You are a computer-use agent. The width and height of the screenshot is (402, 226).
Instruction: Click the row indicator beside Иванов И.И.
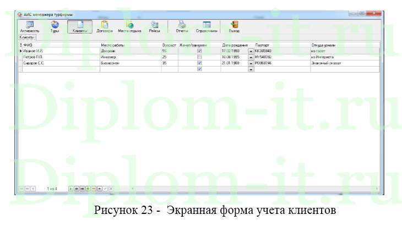[20, 51]
